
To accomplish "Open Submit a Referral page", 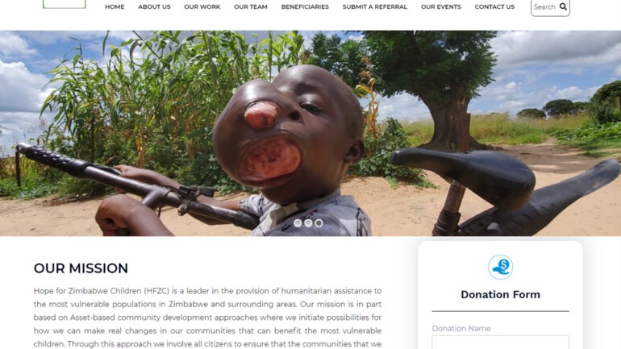I will point(375,6).
